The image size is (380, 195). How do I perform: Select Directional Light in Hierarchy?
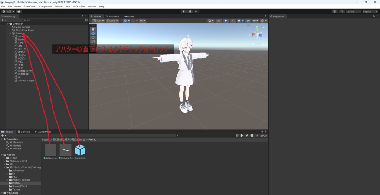(x=23, y=30)
